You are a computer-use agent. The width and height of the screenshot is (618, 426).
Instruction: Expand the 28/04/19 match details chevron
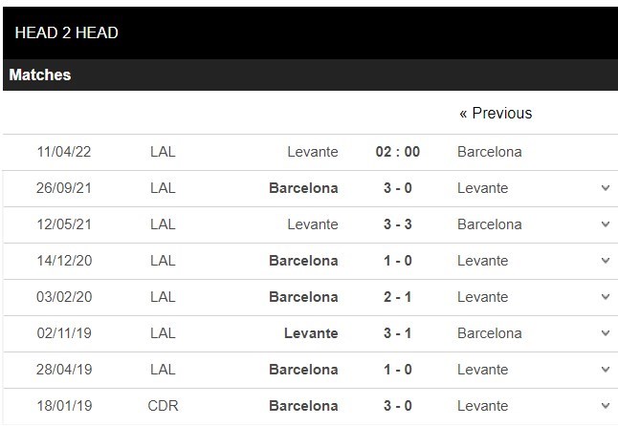tap(606, 370)
